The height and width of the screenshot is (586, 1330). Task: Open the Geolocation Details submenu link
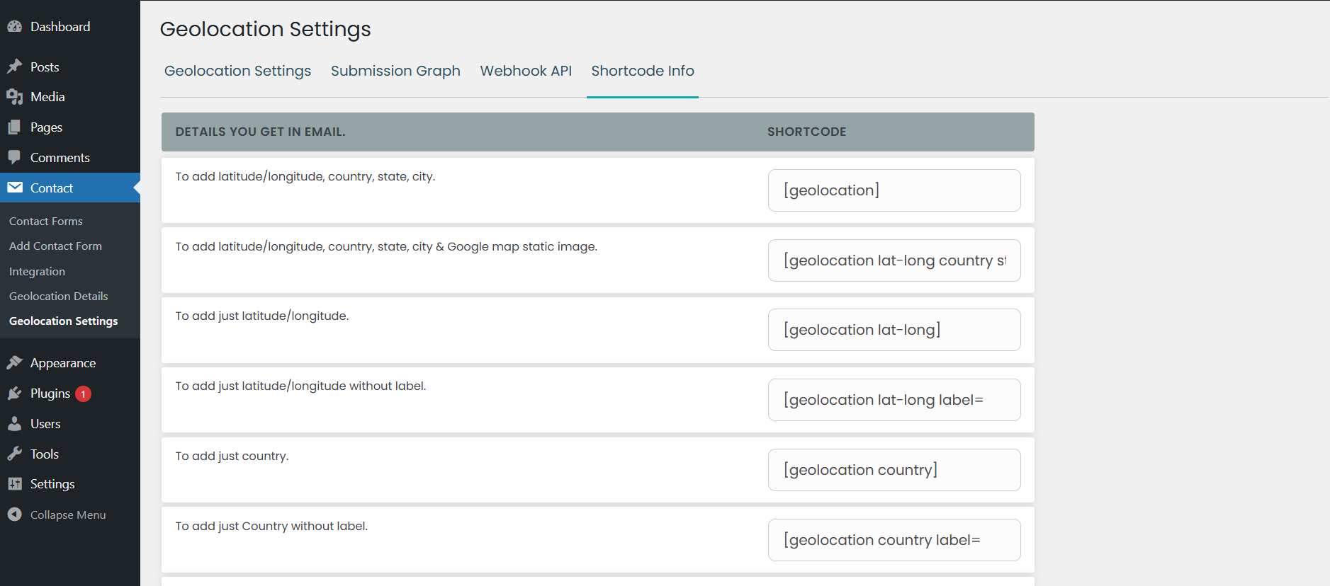click(x=59, y=296)
